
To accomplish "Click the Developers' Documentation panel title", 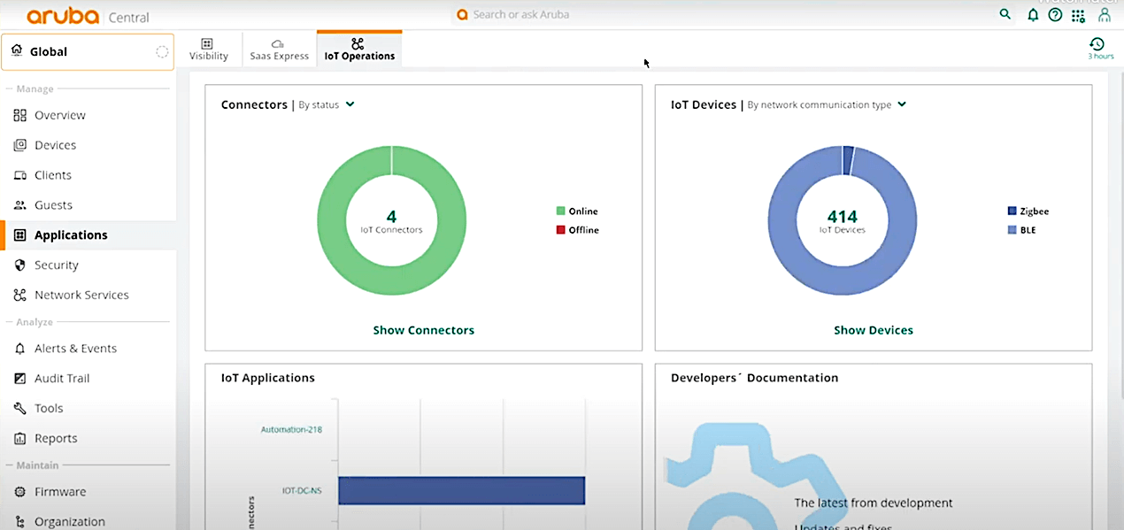I will [x=754, y=378].
